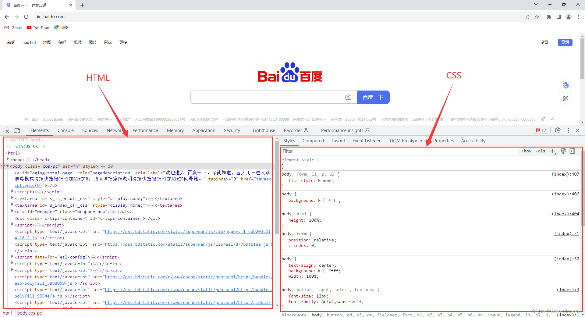The image size is (585, 317).
Task: Collapse the footer with the up chevron
Action: (553, 119)
